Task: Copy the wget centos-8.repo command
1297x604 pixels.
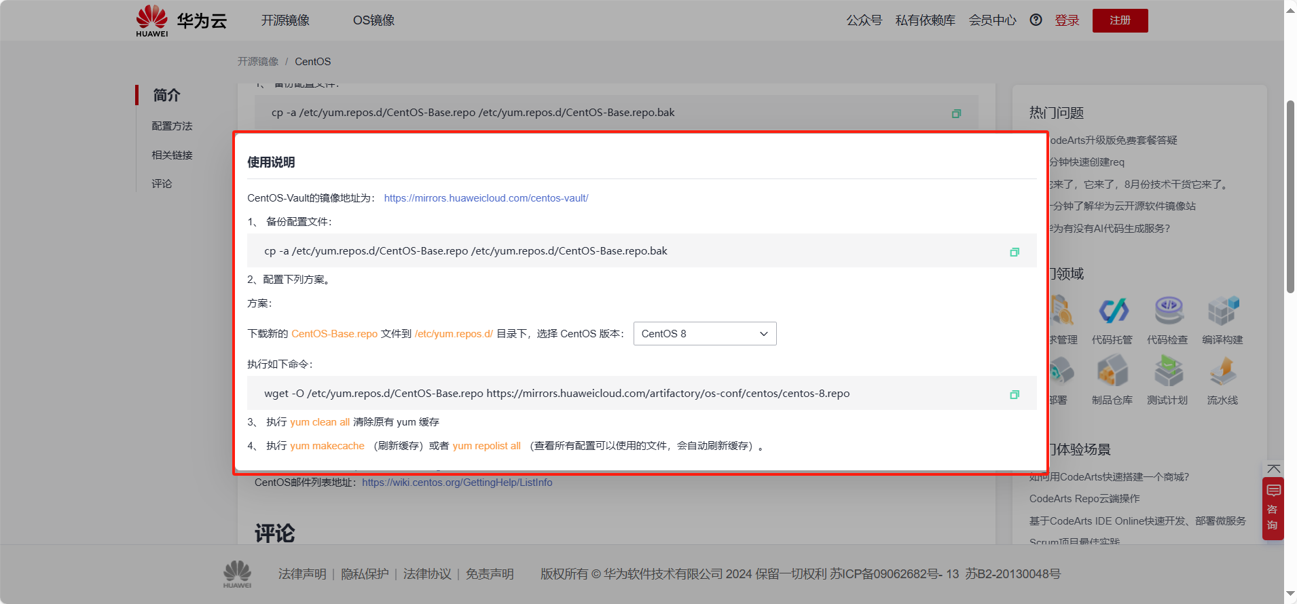Action: click(x=1014, y=394)
